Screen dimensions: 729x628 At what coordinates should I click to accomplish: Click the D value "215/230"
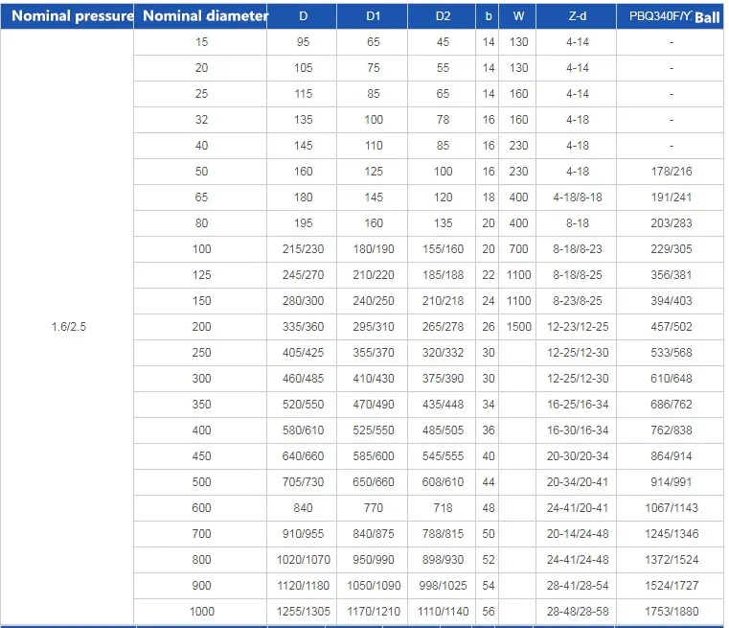click(x=303, y=249)
